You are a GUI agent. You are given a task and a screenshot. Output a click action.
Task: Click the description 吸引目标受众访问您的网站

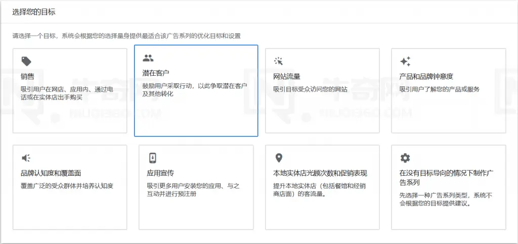coord(310,89)
